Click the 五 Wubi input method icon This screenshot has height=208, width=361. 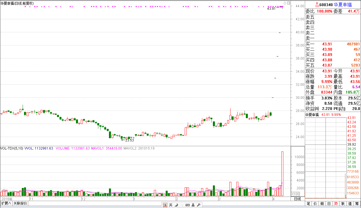(165, 205)
